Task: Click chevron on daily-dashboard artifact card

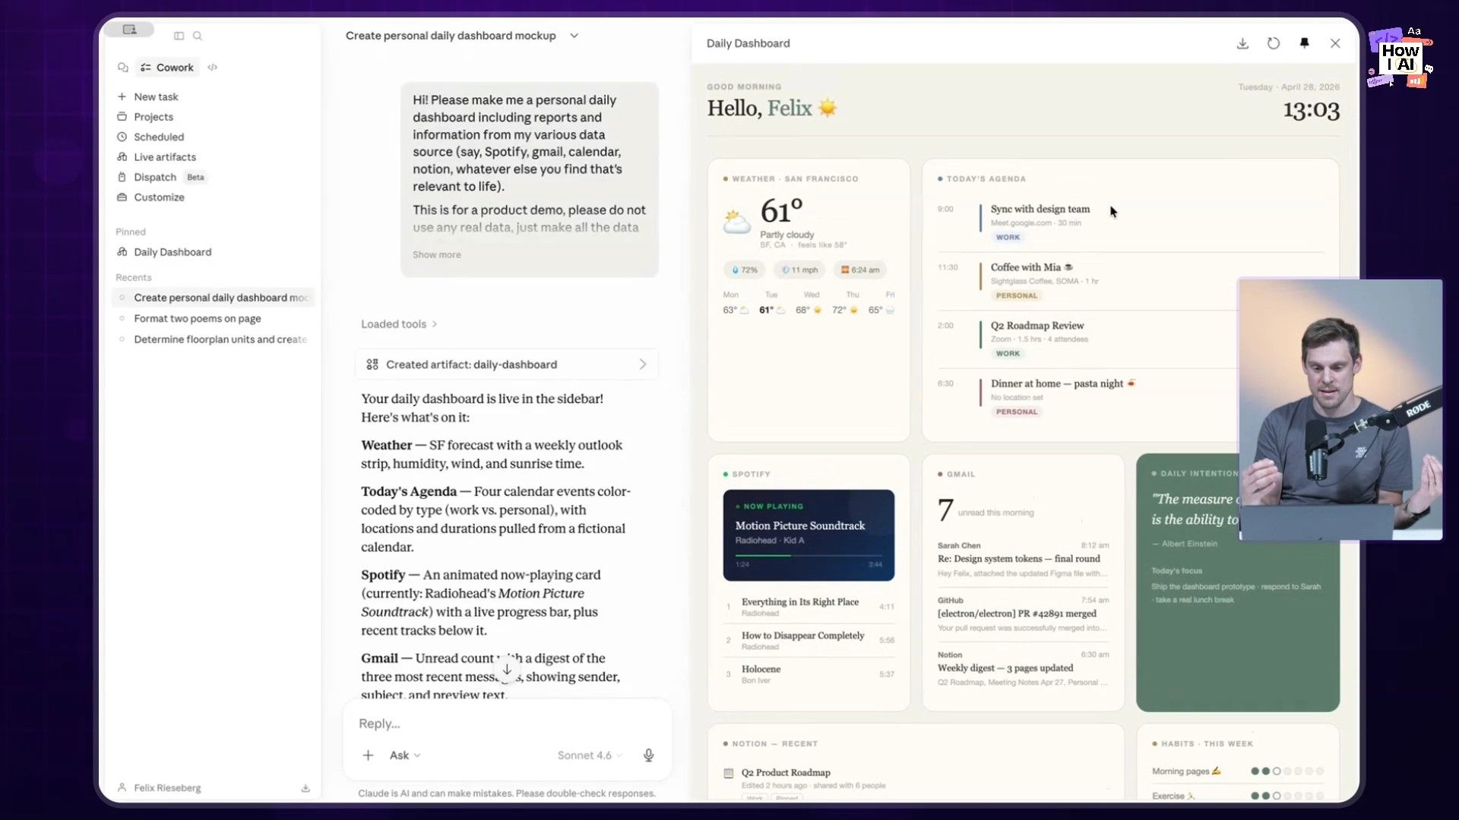Action: (643, 364)
